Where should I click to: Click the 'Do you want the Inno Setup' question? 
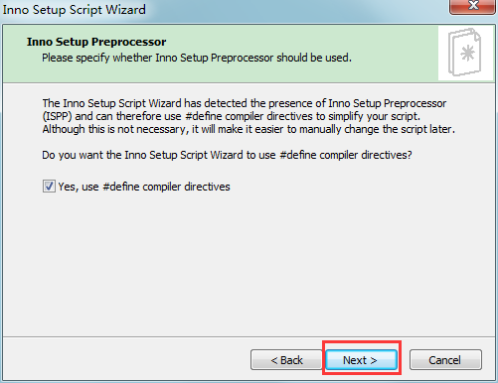point(227,155)
